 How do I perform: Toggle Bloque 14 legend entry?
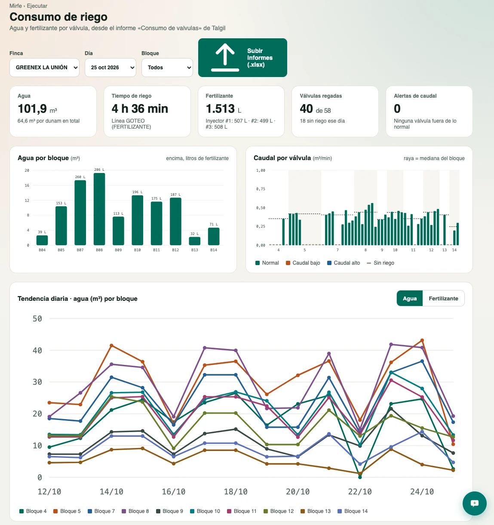tap(353, 511)
